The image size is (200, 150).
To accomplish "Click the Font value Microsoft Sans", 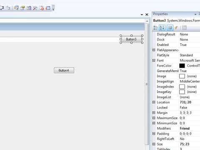I will point(190,60).
